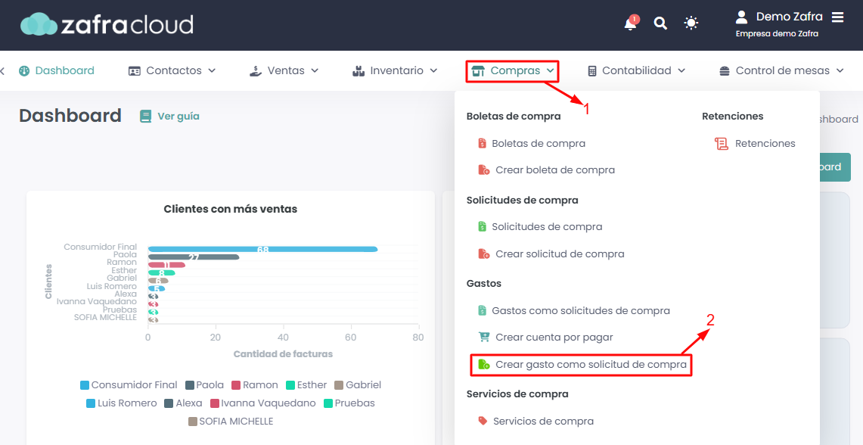Expand the Control de mesas dropdown
Viewport: 863px width, 445px height.
(x=840, y=70)
